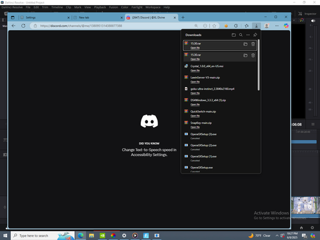Open the taskbar clock and date
This screenshot has width=320, height=240.
coord(292,236)
